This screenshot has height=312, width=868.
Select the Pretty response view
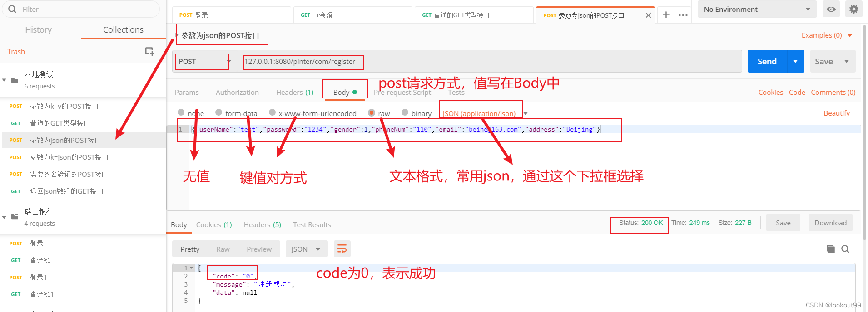pos(190,249)
